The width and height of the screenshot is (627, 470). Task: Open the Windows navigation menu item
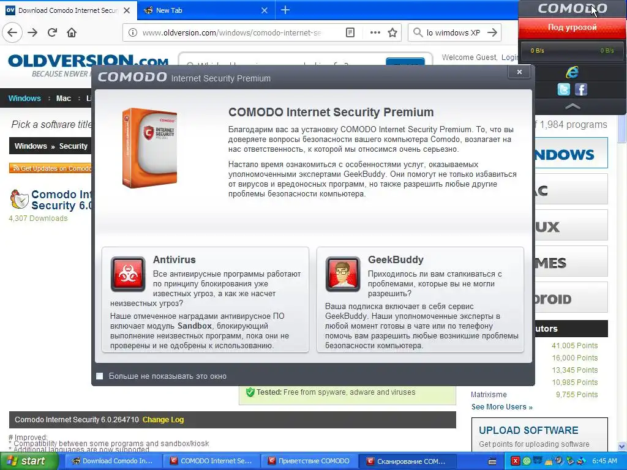(x=24, y=99)
